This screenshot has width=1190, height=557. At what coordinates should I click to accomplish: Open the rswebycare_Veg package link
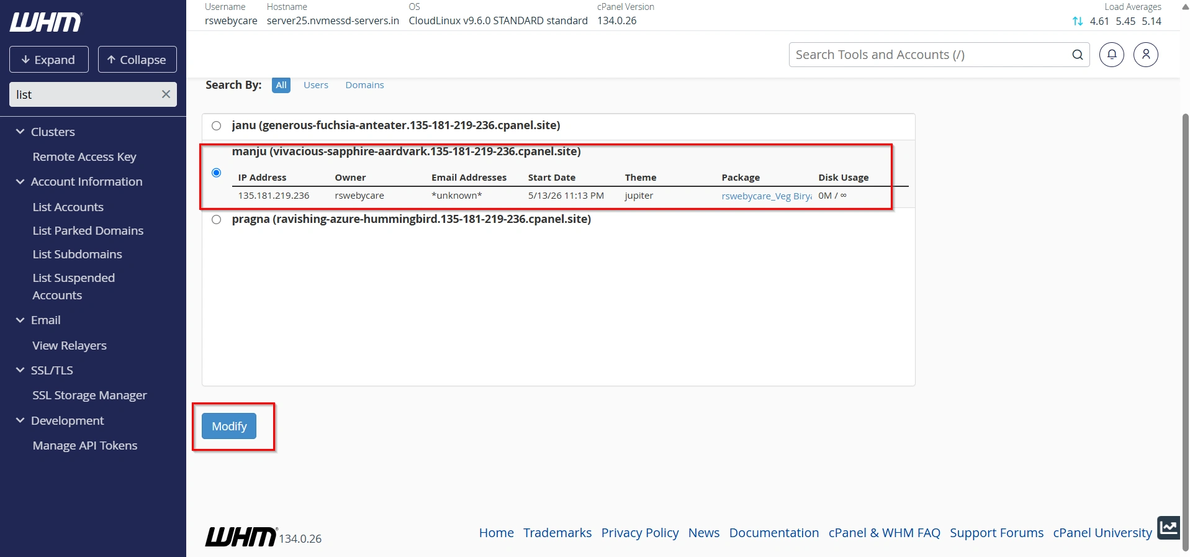(767, 196)
